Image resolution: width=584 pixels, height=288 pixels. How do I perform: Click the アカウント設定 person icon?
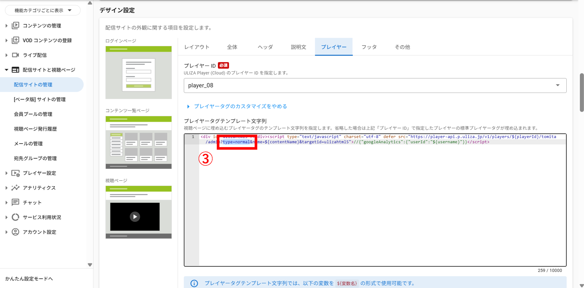click(x=15, y=232)
